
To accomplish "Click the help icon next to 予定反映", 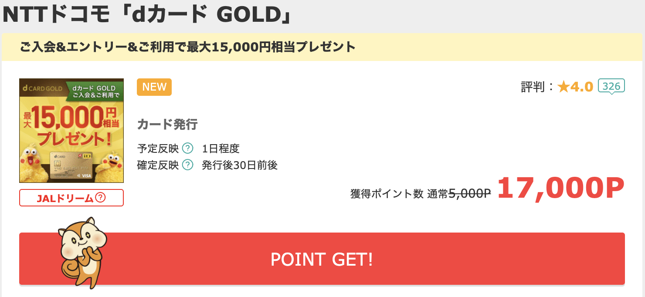I will click(187, 148).
